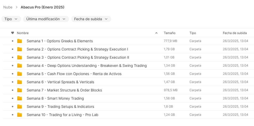Click the Semana 8 folder icon
Viewport: 254px width, 126px height.
tap(20, 98)
